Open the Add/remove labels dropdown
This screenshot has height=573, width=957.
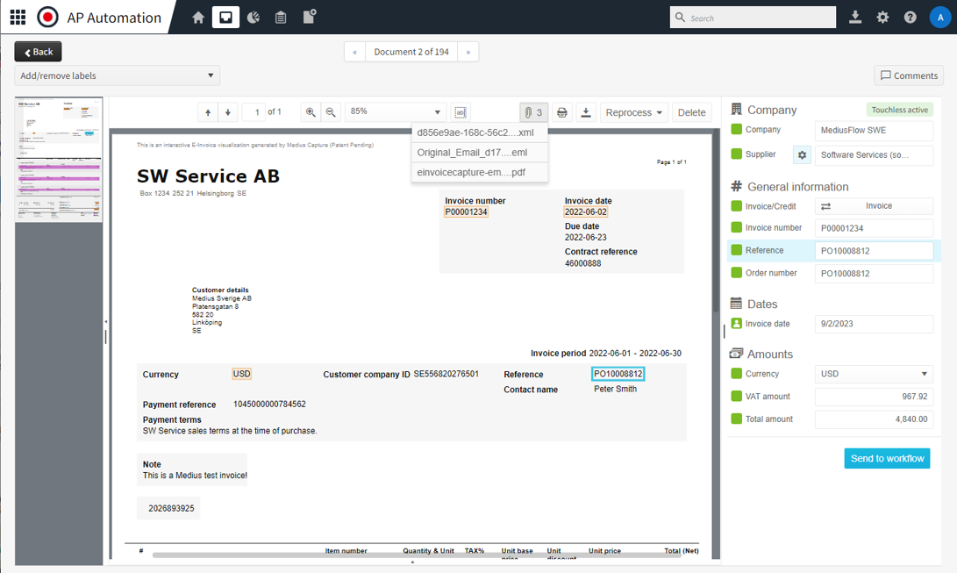pos(117,75)
